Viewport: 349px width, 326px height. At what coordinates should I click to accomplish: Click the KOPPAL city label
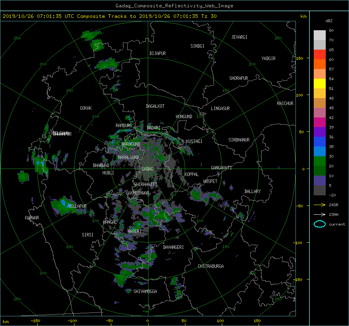192,174
